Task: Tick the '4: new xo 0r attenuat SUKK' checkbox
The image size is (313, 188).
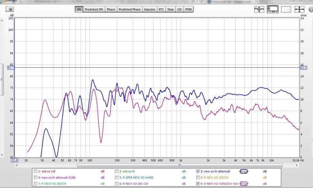Action: (x=36, y=177)
